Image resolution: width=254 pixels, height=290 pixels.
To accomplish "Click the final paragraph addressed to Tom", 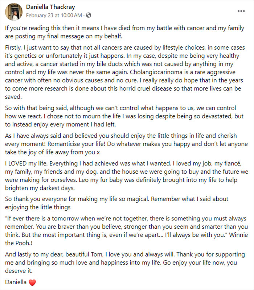I will point(127,262).
